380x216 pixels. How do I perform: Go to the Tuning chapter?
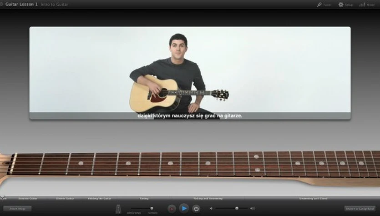tap(144, 199)
